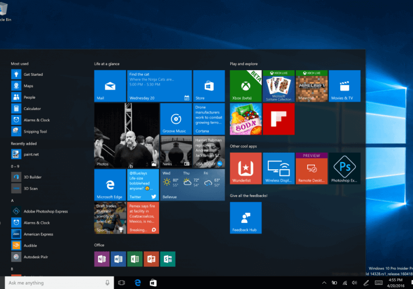Open the touch keyboard tray icon
413x289 pixels.
(378, 283)
